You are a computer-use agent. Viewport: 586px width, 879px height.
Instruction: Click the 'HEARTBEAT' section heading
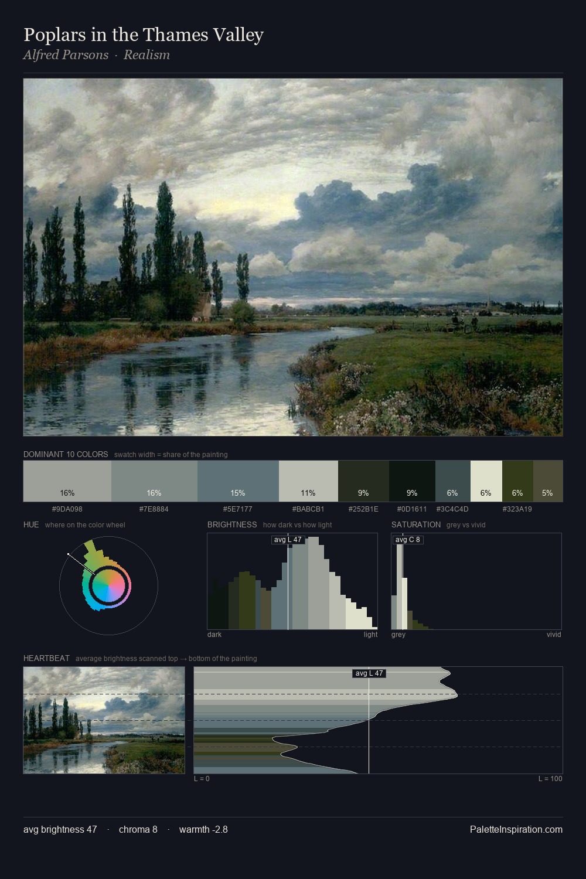click(x=46, y=658)
